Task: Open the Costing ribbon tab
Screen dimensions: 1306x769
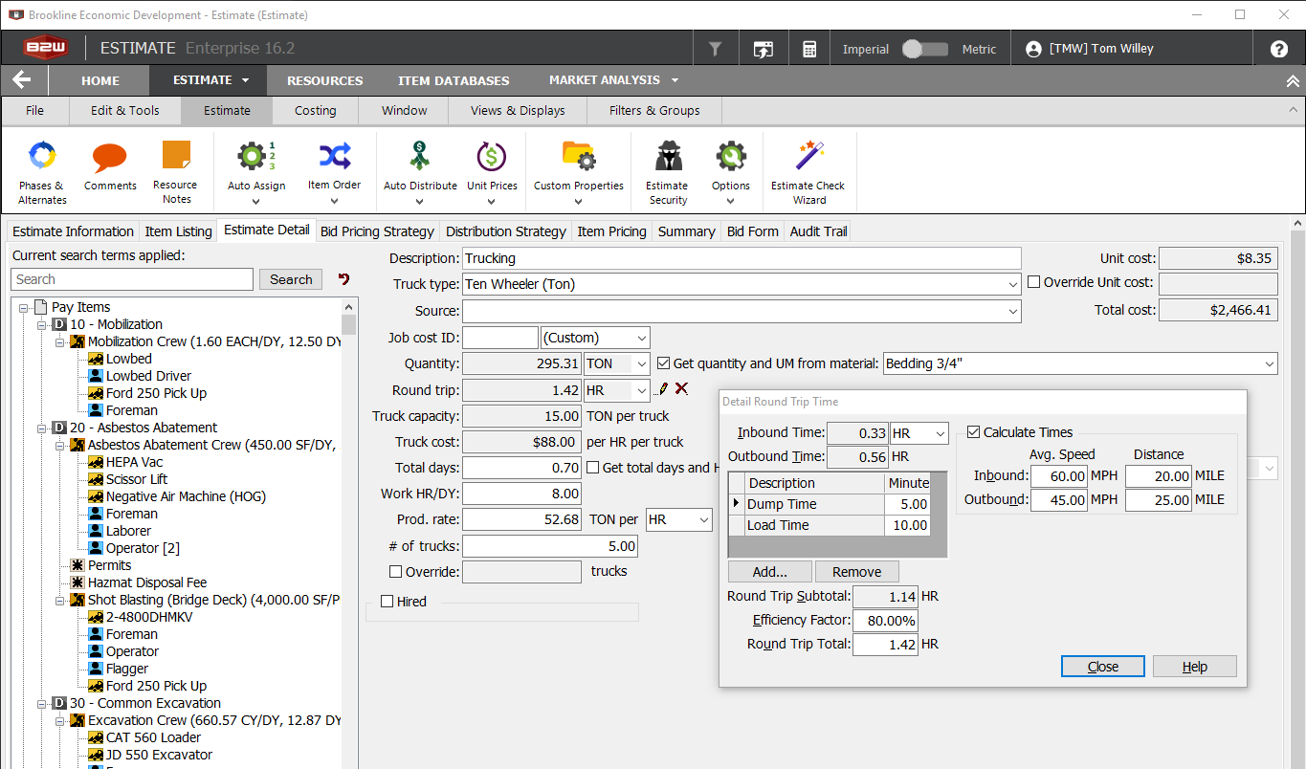Action: pyautogui.click(x=315, y=111)
